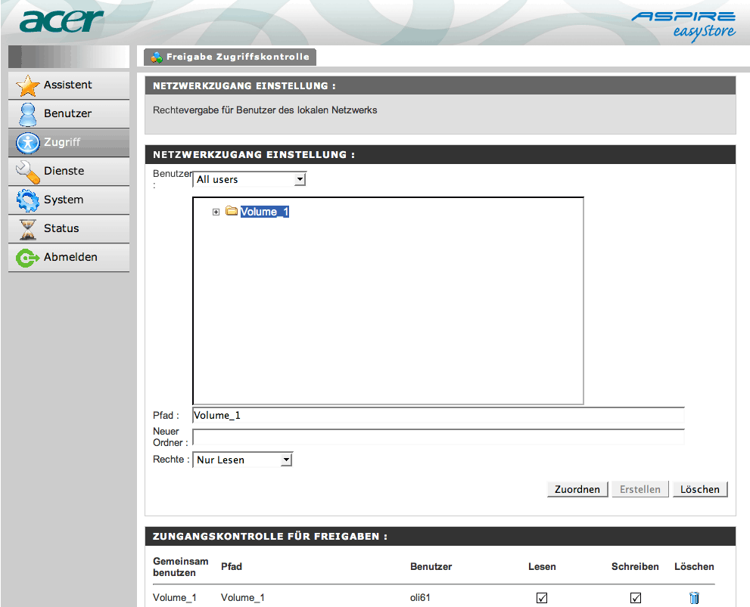
Task: Toggle Lesen checkbox for oli61
Action: click(x=542, y=597)
